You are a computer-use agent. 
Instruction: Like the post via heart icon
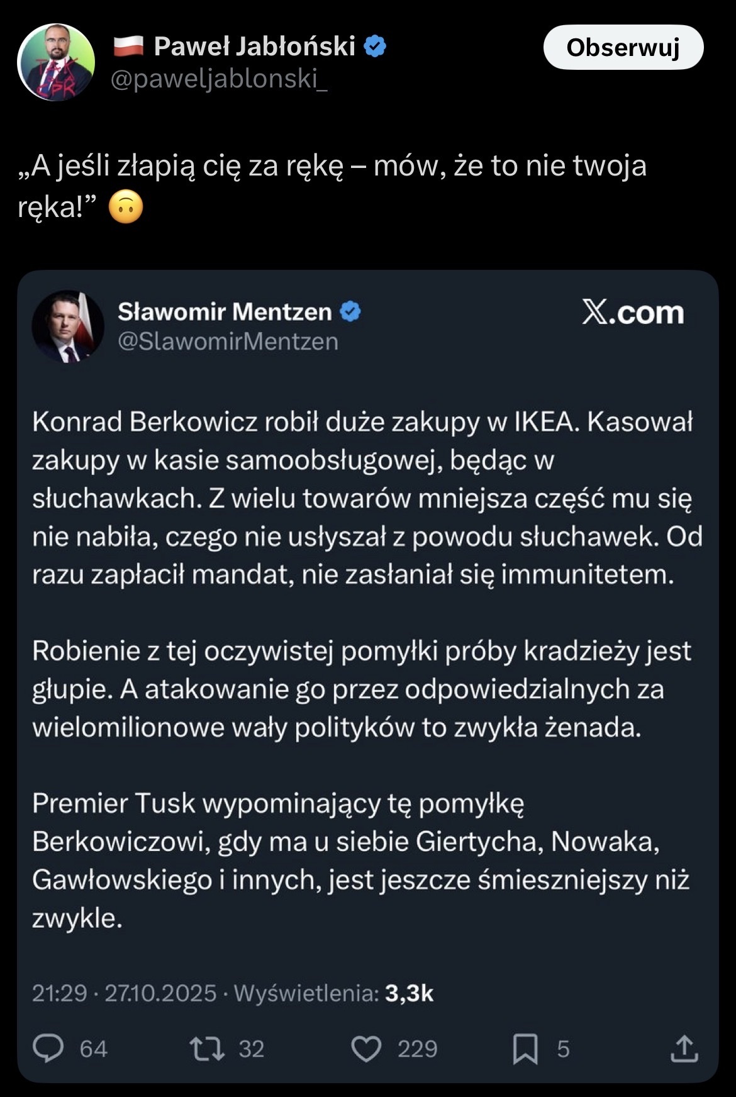click(366, 1049)
